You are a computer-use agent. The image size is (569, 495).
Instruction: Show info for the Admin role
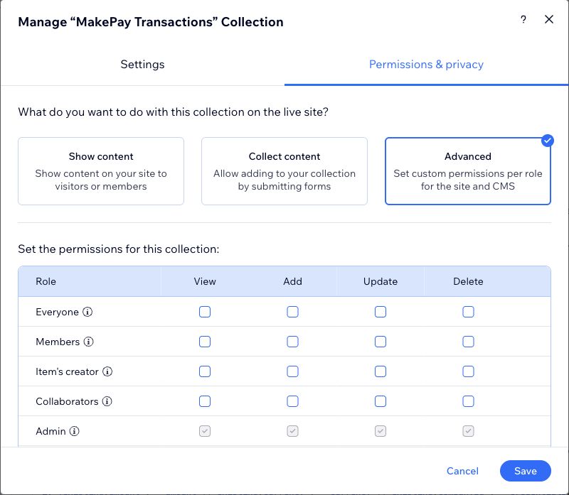tap(75, 431)
